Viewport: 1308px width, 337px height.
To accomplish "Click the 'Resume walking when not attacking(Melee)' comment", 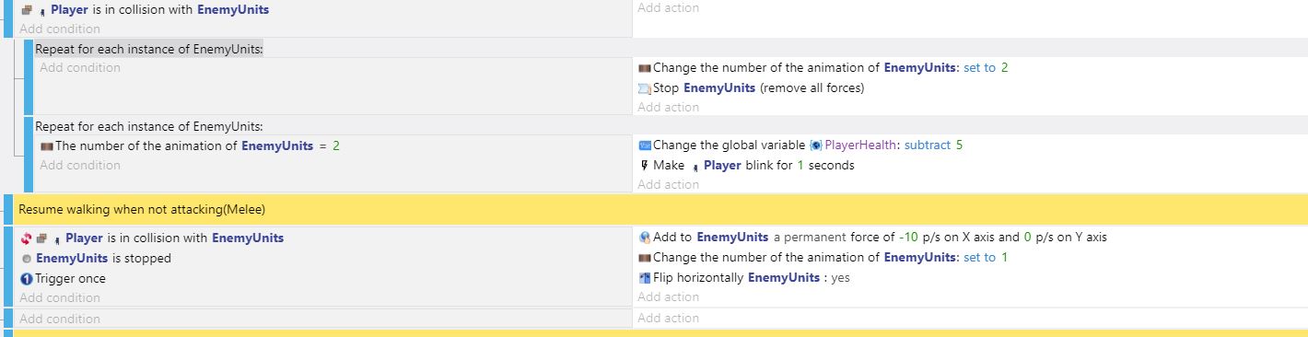I will pyautogui.click(x=142, y=210).
